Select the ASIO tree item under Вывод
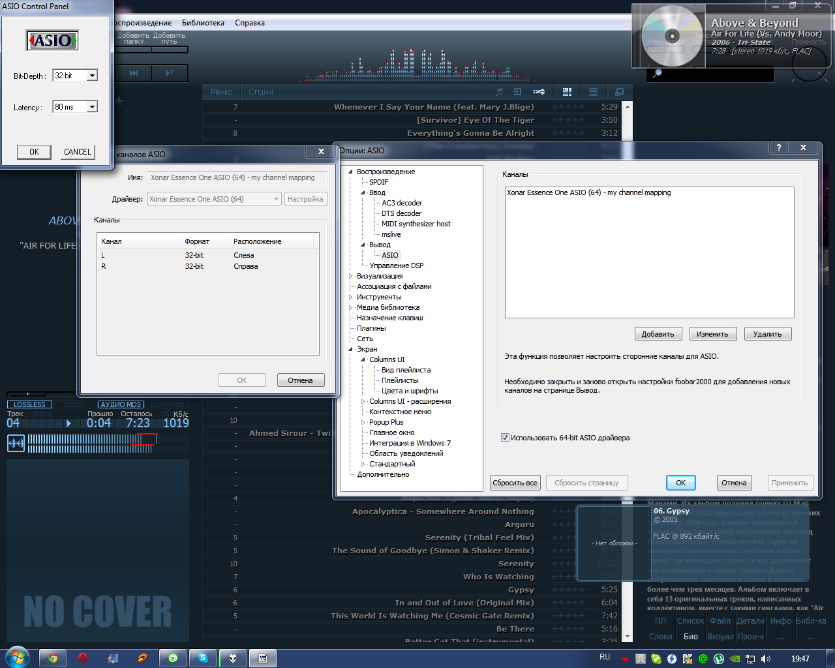 [x=390, y=255]
